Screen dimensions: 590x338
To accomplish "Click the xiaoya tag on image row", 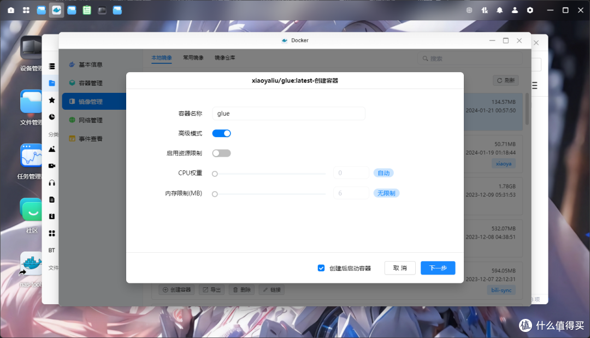I will 504,164.
